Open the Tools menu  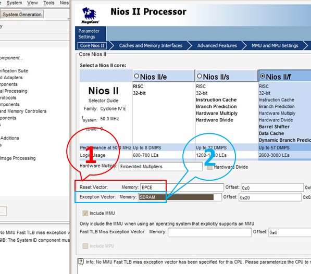point(49,3)
